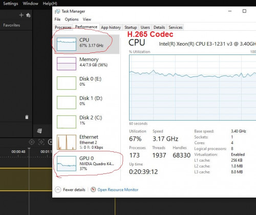
Task: Open Settings menu in the video editor
Action: point(11,4)
